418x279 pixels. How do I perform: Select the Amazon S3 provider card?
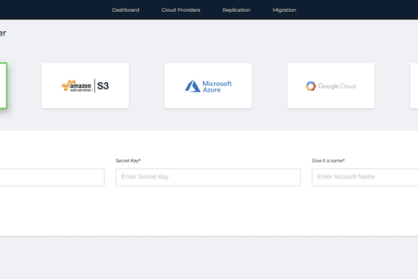(x=85, y=86)
